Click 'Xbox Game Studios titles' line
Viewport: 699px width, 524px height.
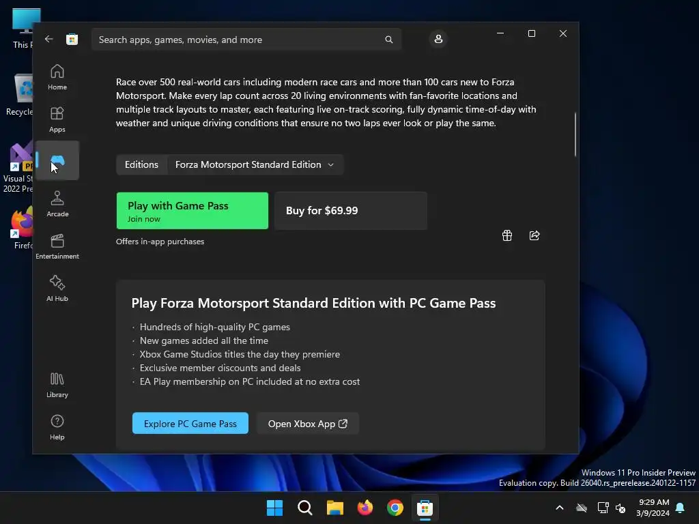240,354
